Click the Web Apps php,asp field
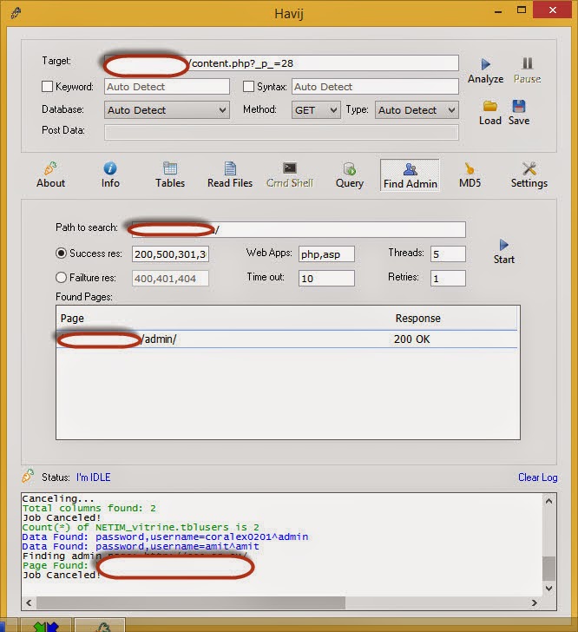The image size is (578, 632). tap(326, 253)
